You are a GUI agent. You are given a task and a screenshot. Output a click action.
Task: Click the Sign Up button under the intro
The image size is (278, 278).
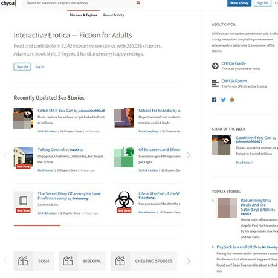pos(22,66)
